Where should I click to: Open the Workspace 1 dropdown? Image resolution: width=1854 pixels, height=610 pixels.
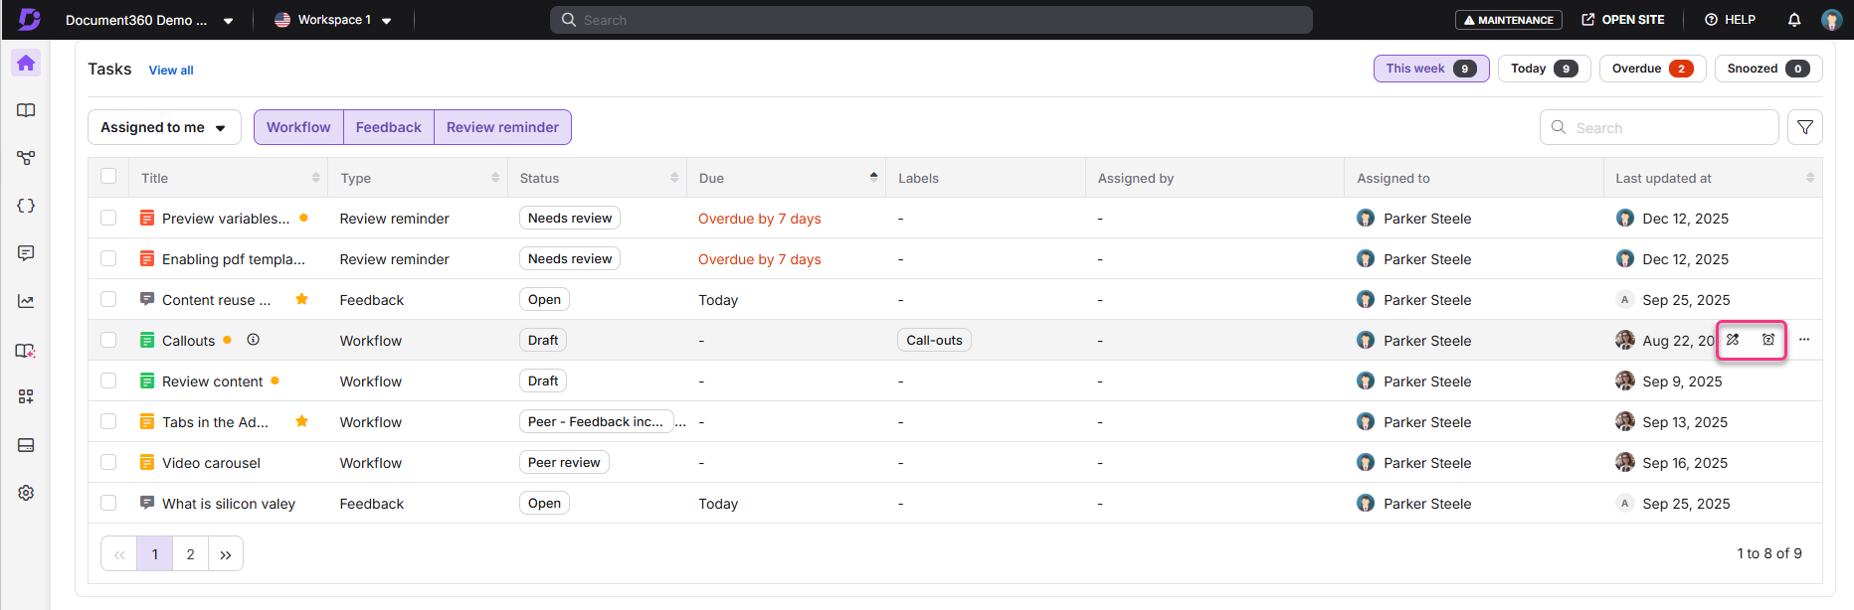pos(333,20)
